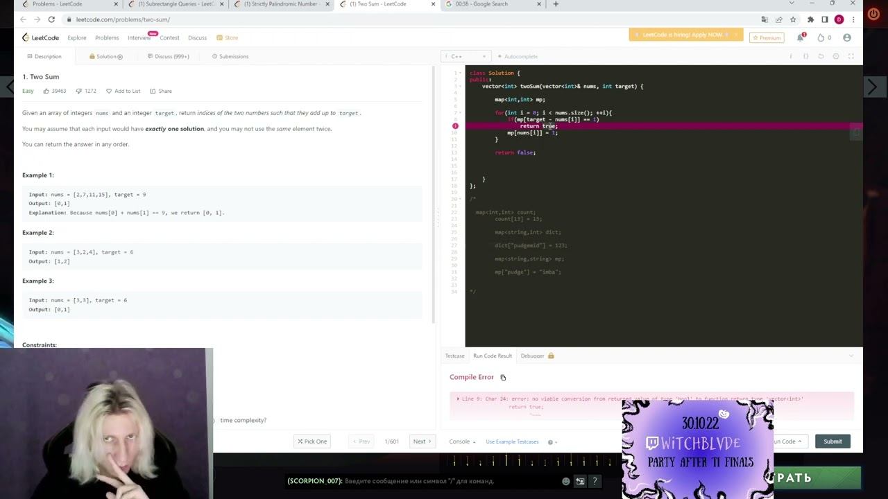Click the browser address bar

pos(409,19)
